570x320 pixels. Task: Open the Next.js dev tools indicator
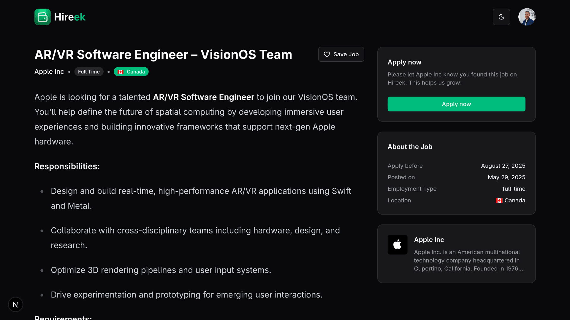(15, 305)
